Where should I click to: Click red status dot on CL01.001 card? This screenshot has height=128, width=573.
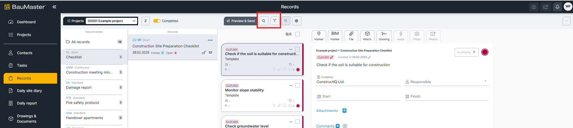pyautogui.click(x=298, y=70)
